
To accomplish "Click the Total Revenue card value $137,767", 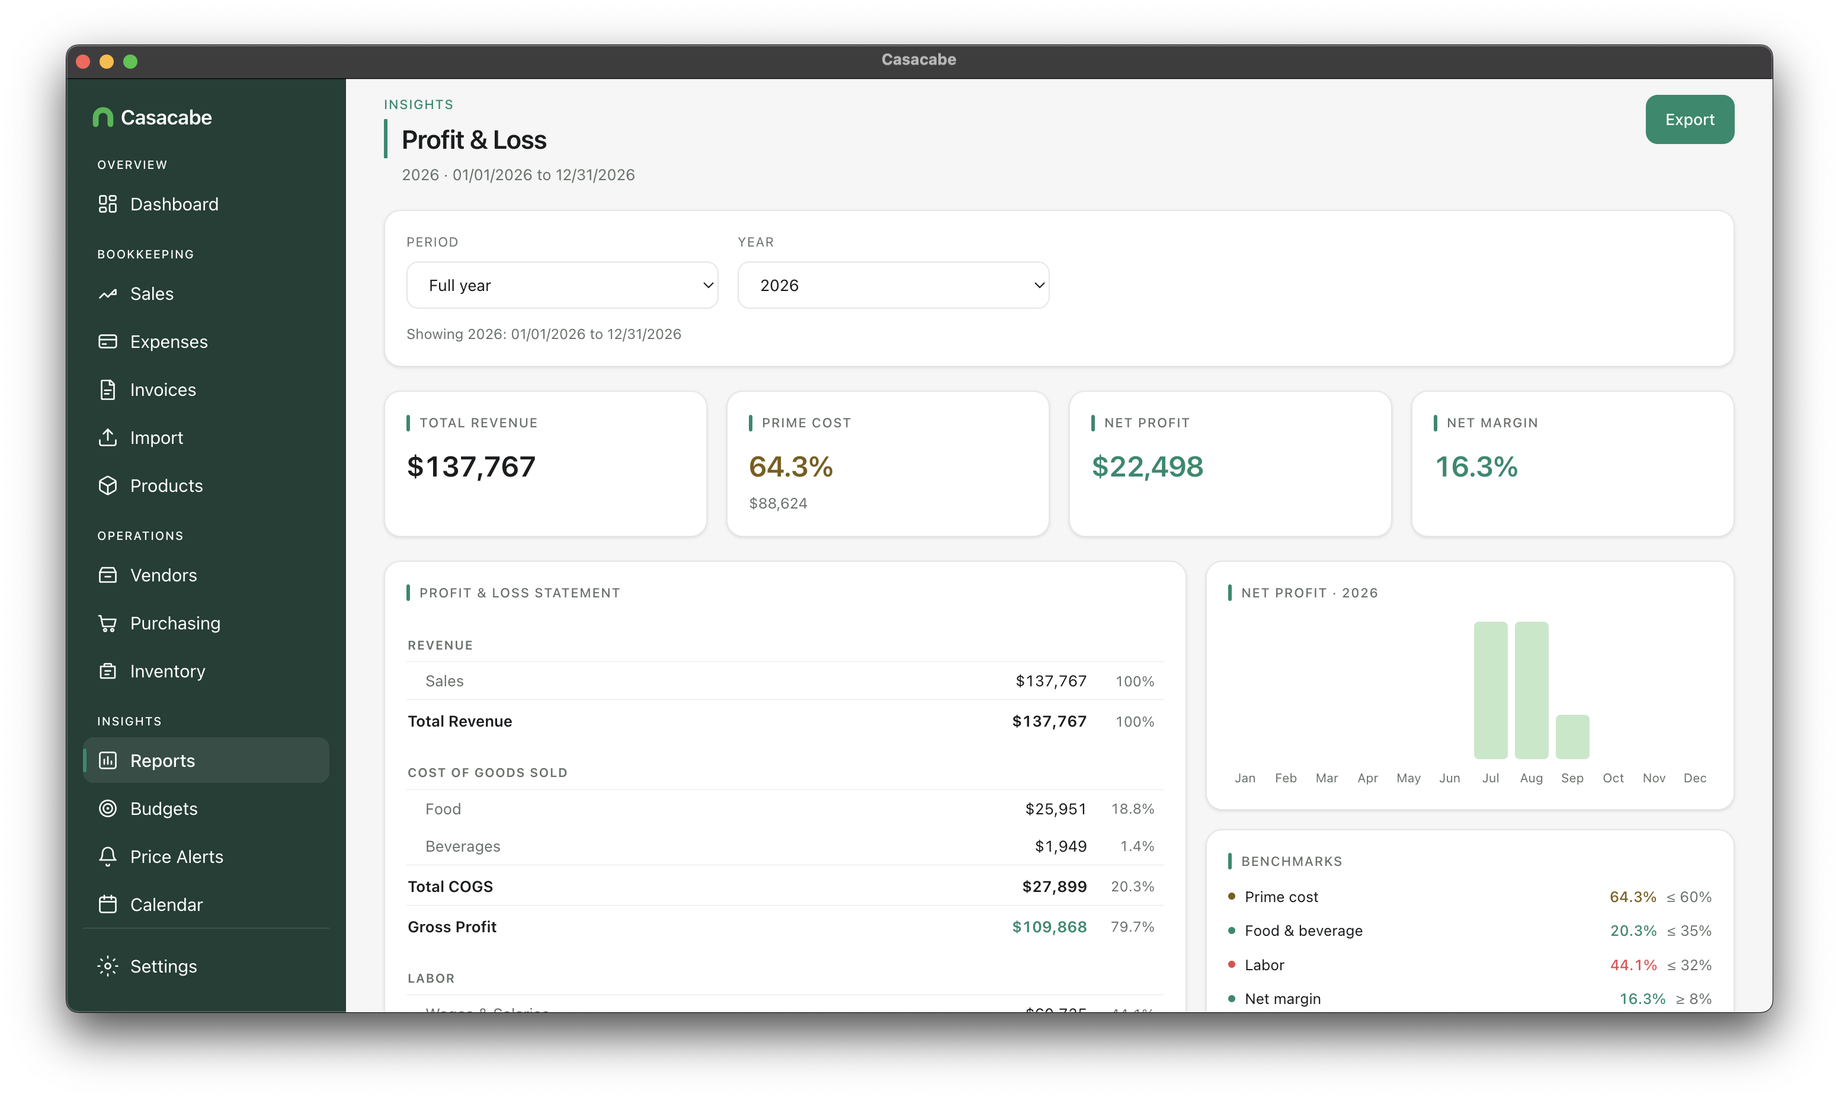I will (471, 466).
